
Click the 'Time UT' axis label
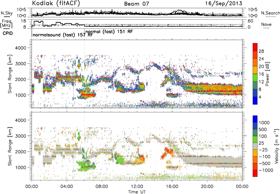pos(137,192)
